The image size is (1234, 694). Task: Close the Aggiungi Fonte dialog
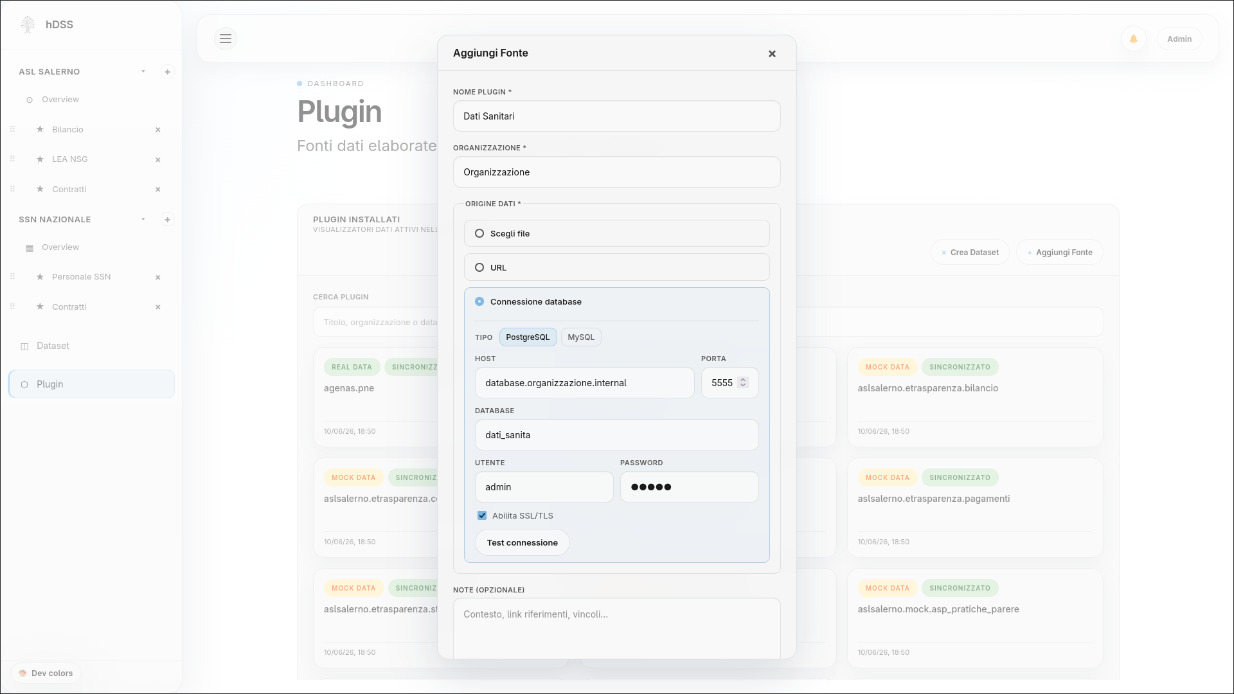(x=772, y=54)
